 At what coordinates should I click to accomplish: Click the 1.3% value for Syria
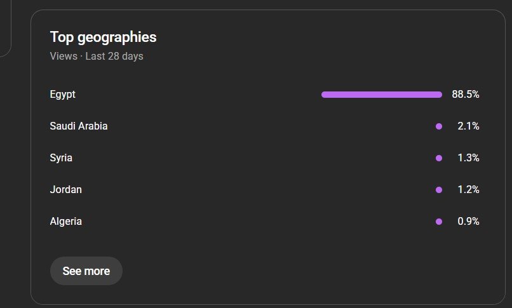(468, 158)
